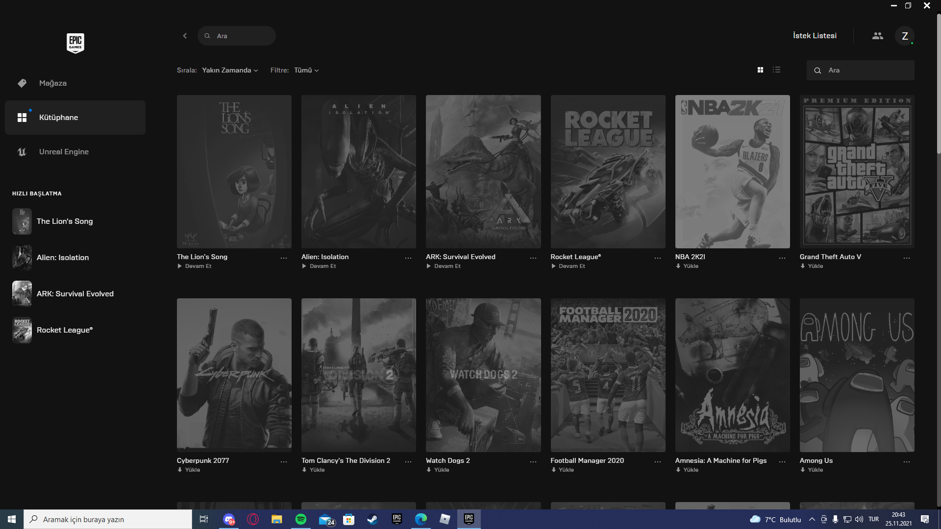This screenshot has height=529, width=941.
Task: Click the library vertical scrollbar
Action: point(939,83)
